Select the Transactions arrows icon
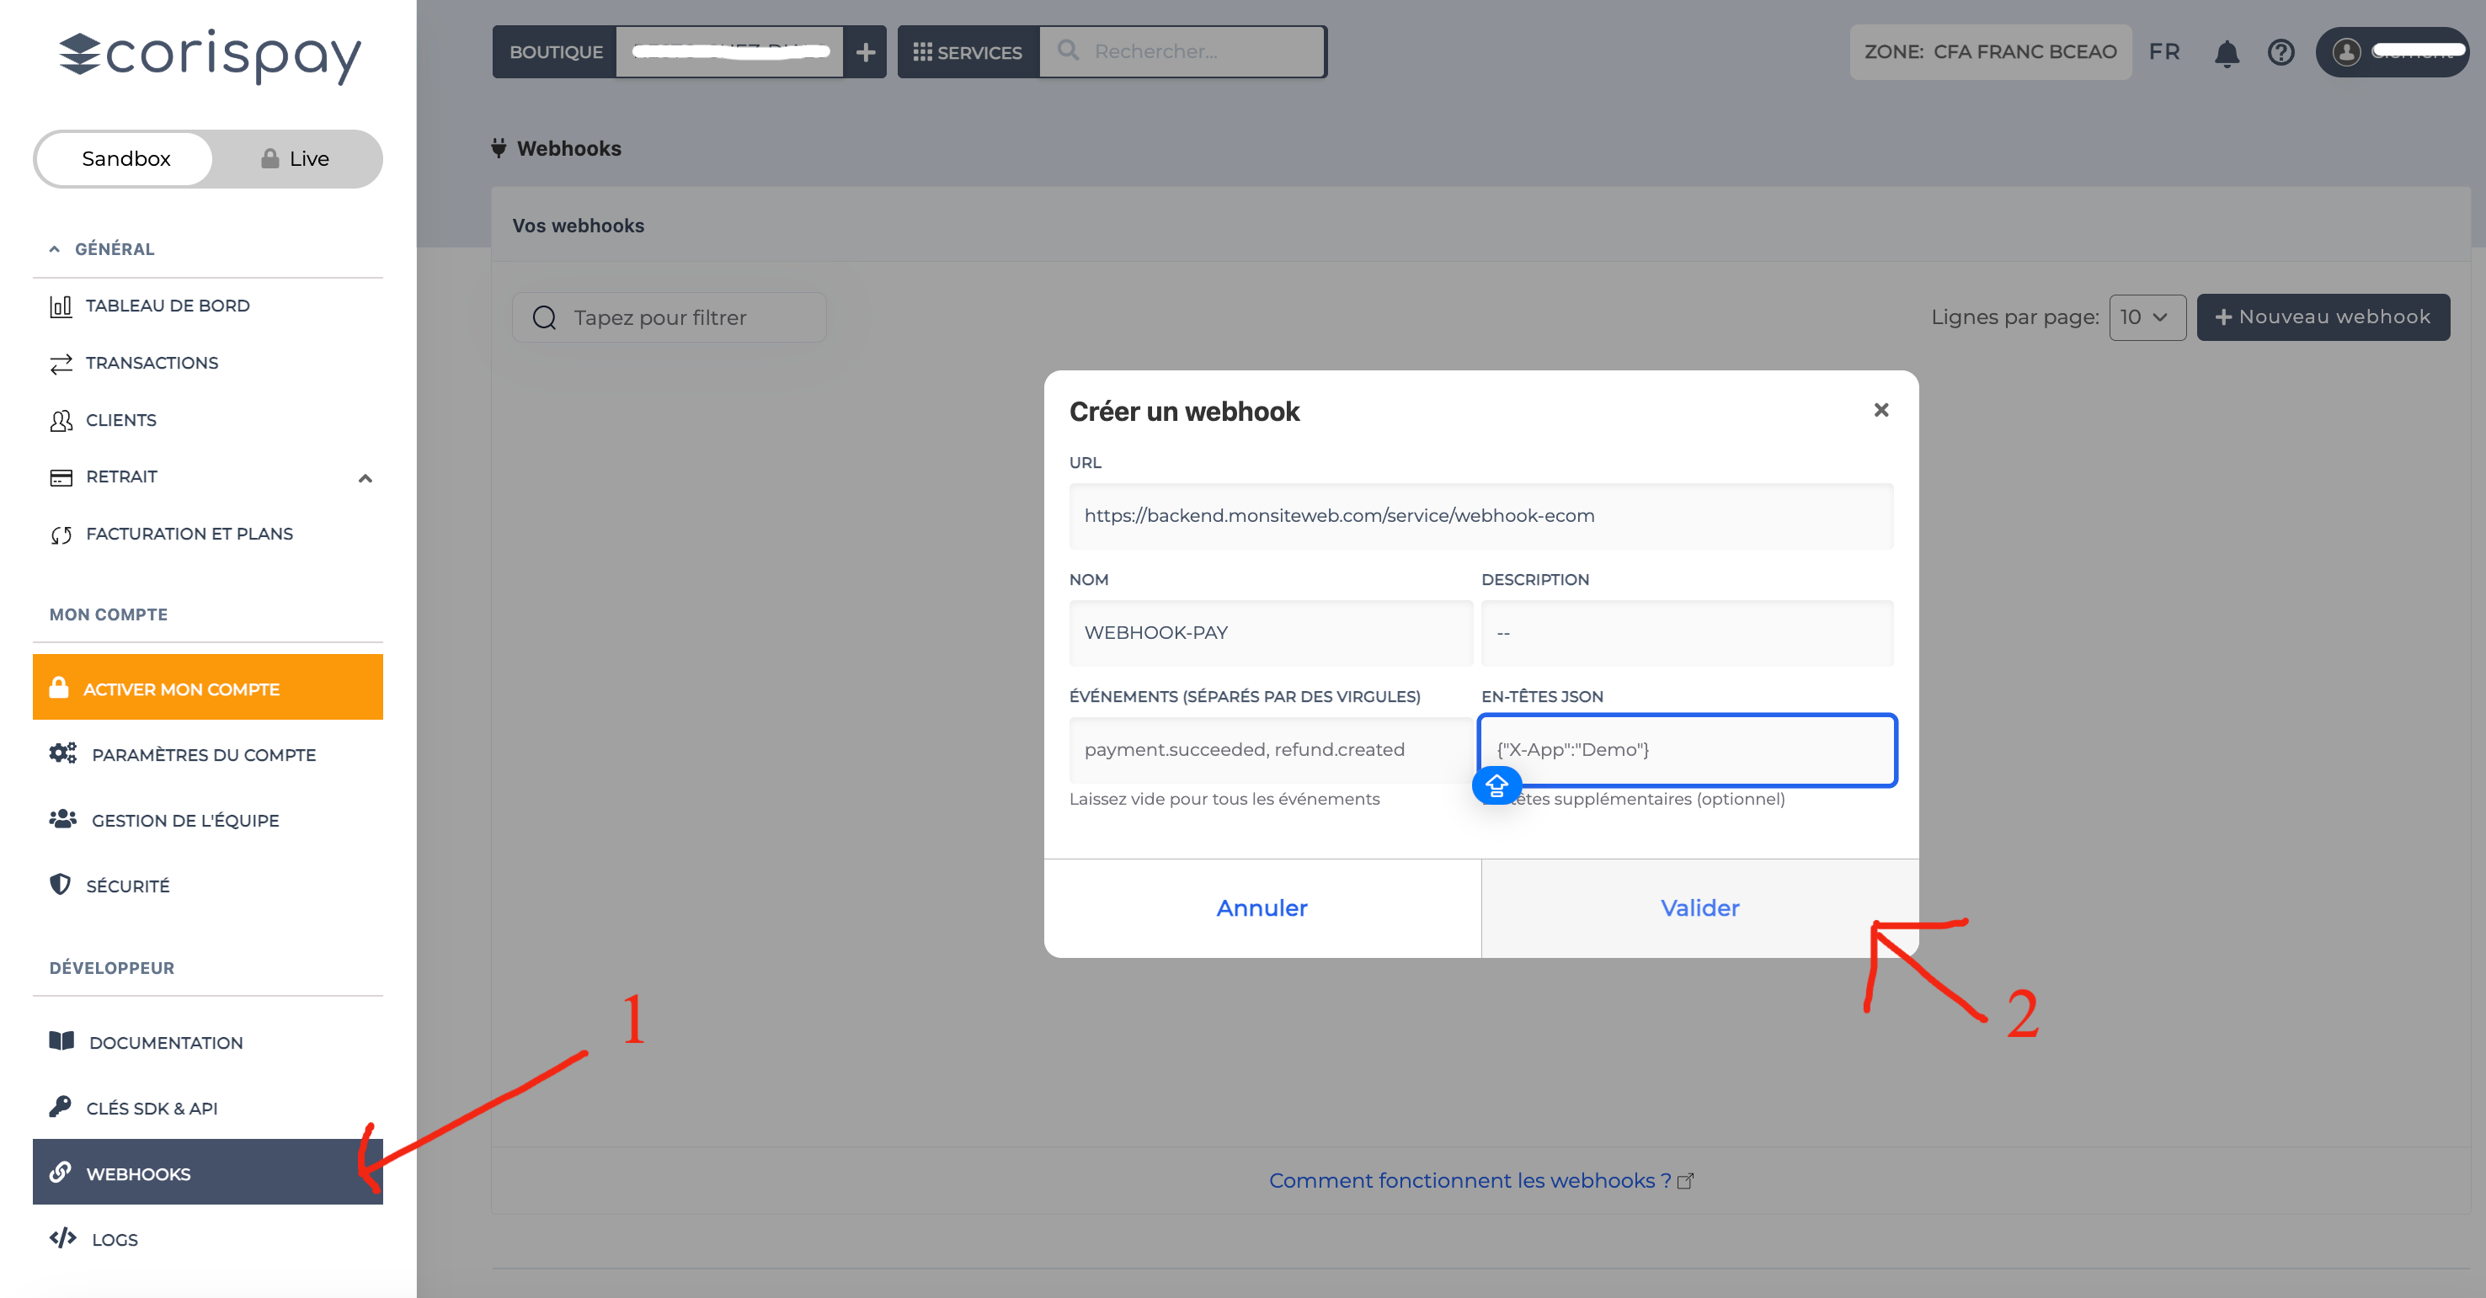Viewport: 2486px width, 1298px height. [61, 364]
